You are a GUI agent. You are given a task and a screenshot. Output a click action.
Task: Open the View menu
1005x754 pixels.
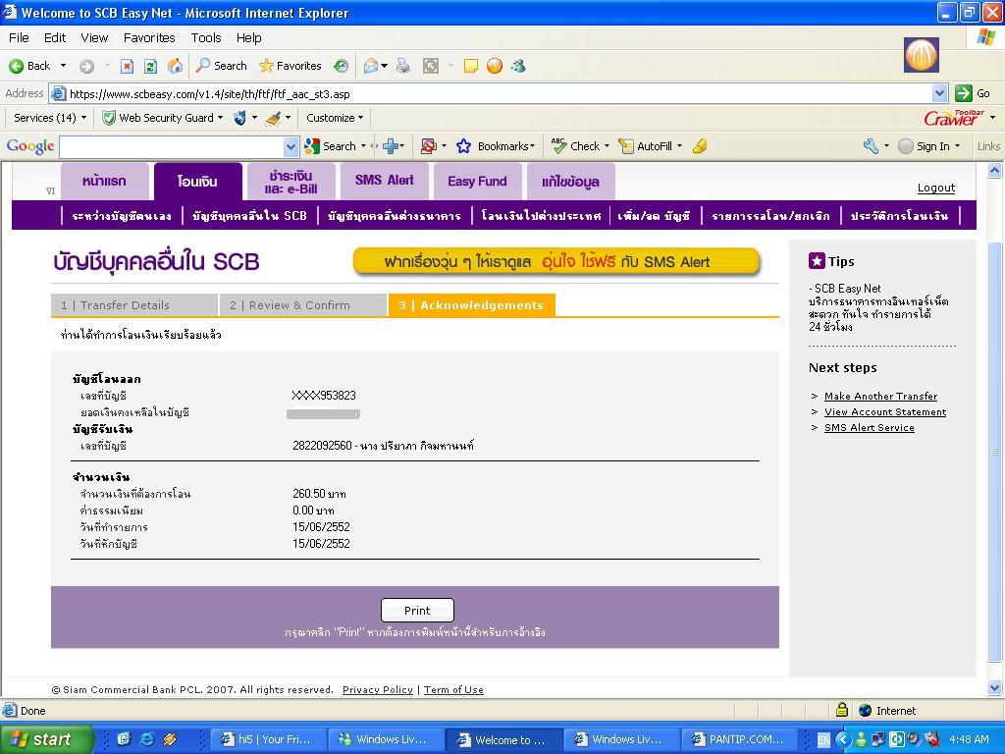[94, 38]
